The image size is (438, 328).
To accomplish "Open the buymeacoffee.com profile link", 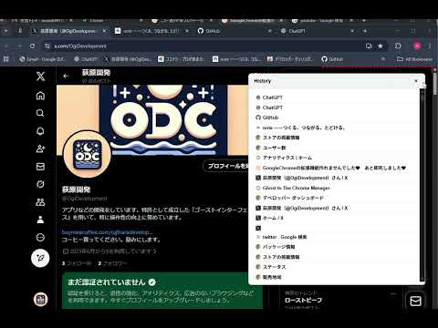I will click(x=107, y=232).
